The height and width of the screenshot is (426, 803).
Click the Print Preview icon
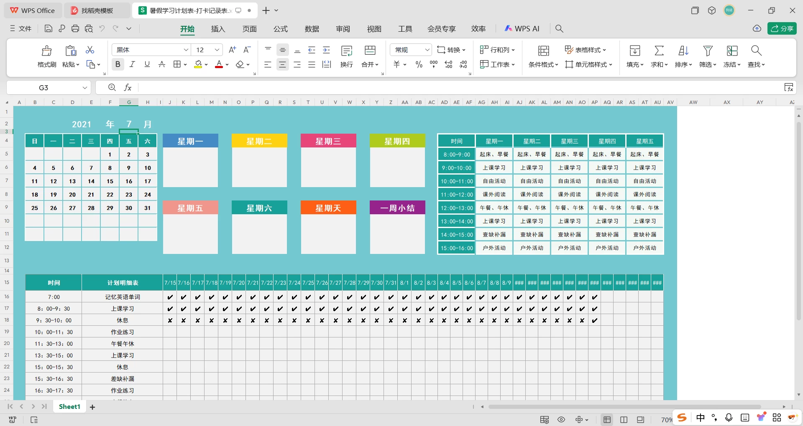pos(89,28)
